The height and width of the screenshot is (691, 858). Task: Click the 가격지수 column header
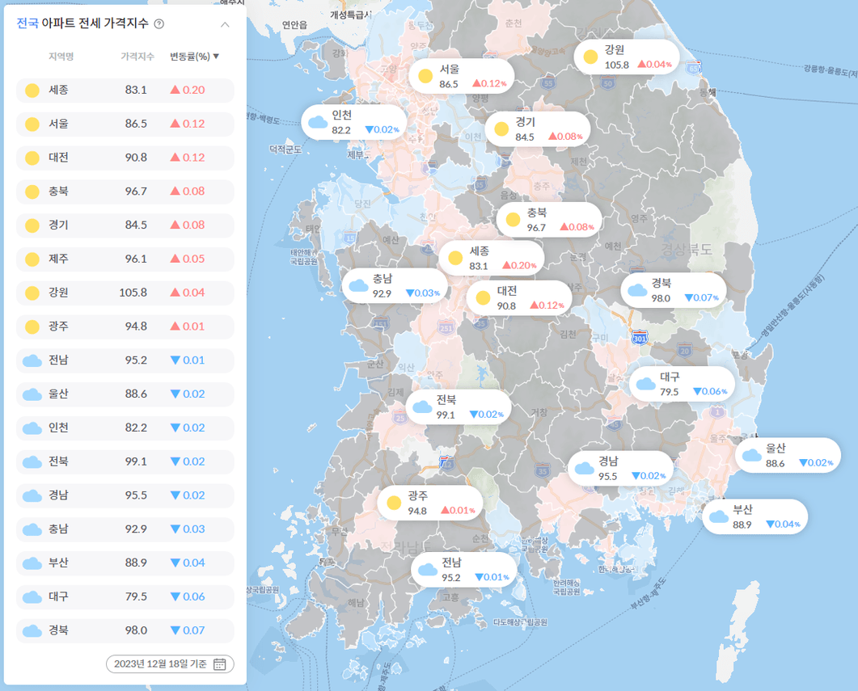coord(137,57)
